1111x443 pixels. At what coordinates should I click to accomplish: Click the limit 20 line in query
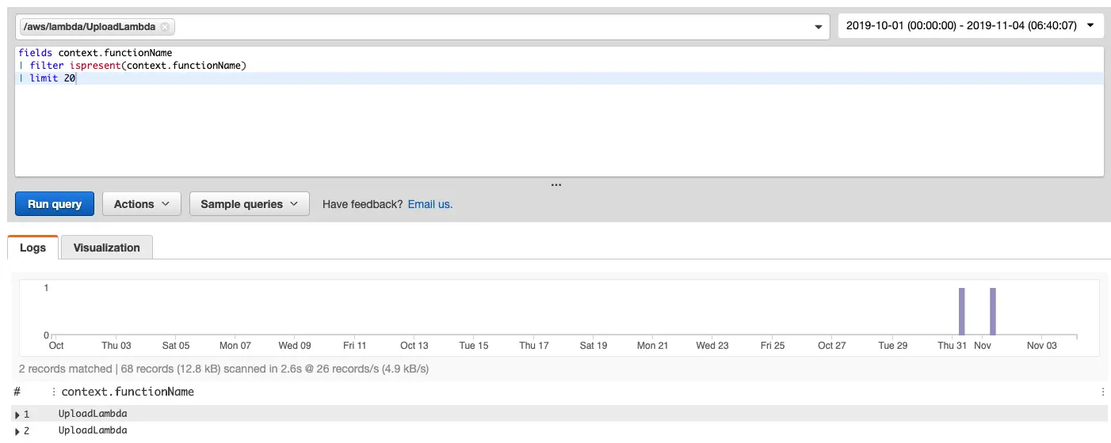(52, 78)
